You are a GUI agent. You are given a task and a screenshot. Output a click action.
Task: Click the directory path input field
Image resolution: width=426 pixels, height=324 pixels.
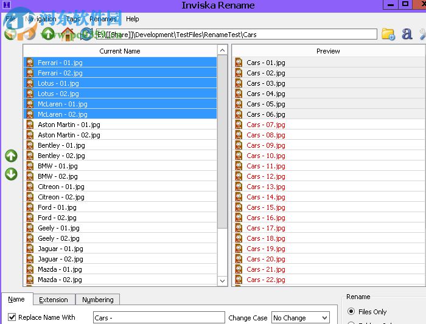[x=236, y=35]
